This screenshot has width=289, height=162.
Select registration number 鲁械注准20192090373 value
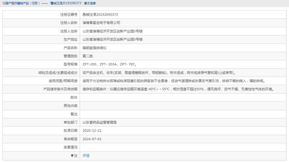pyautogui.click(x=100, y=15)
